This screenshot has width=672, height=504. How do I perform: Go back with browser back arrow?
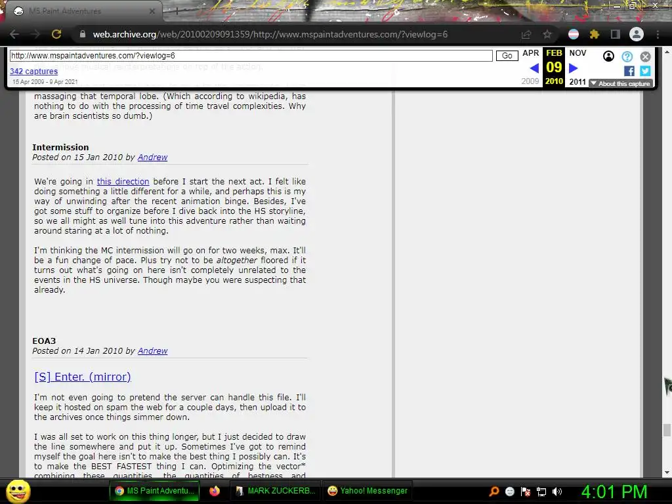point(14,34)
